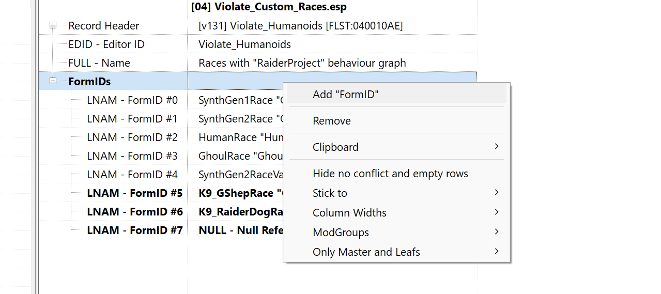Click the Races with "RaiderProject" name value
This screenshot has height=294, width=661.
click(x=302, y=63)
